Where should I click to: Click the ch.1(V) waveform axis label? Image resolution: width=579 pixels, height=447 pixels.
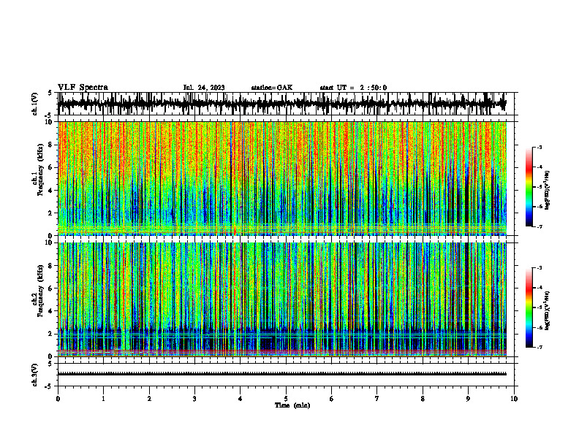point(34,104)
